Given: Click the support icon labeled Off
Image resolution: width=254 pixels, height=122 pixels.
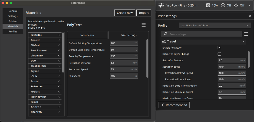Looking at the screenshot, I should [x=223, y=5].
